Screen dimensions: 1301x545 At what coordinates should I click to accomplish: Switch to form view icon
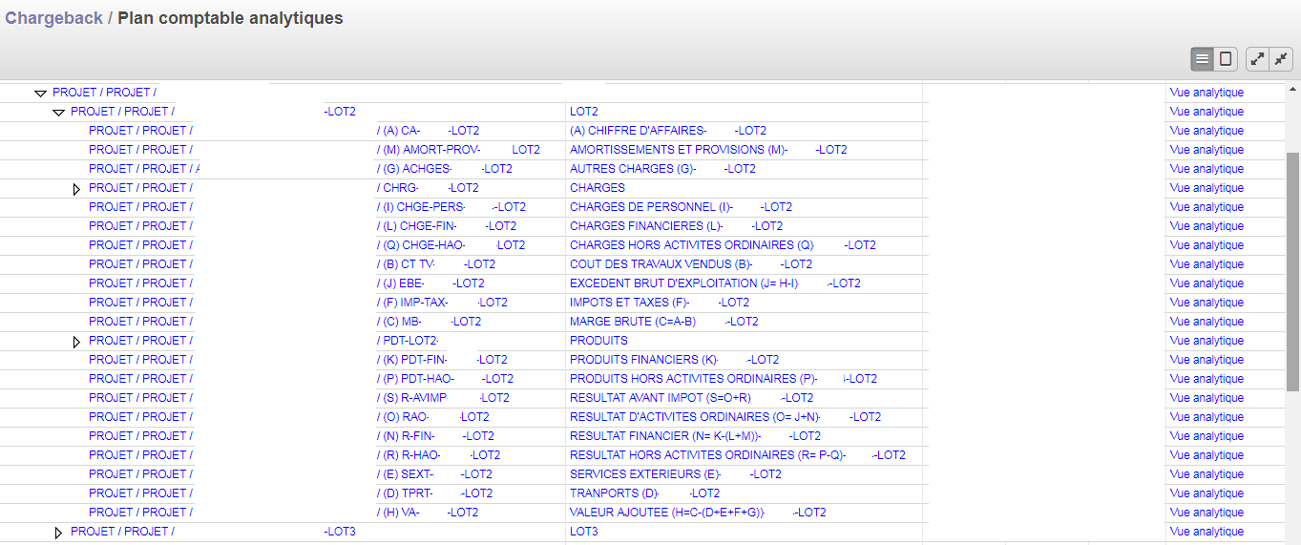click(1226, 59)
